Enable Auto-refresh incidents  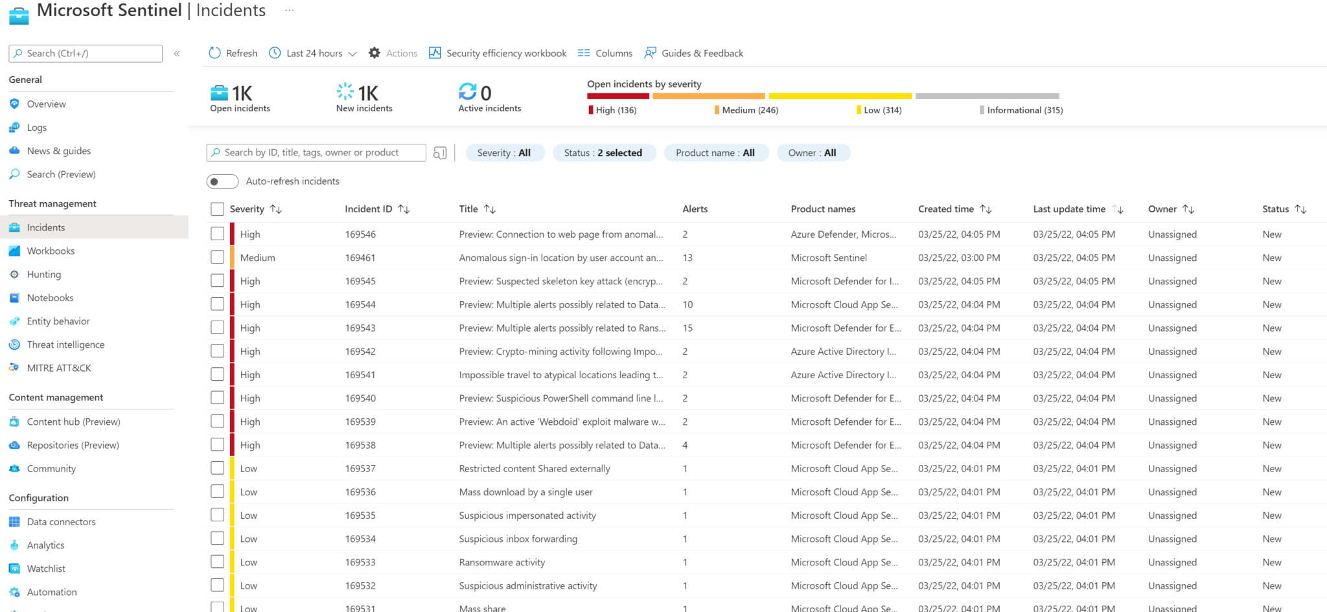coord(222,181)
